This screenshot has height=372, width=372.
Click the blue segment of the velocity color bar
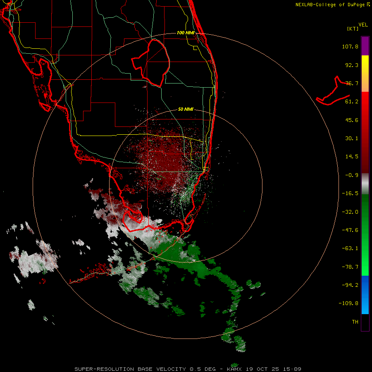pyautogui.click(x=365, y=295)
